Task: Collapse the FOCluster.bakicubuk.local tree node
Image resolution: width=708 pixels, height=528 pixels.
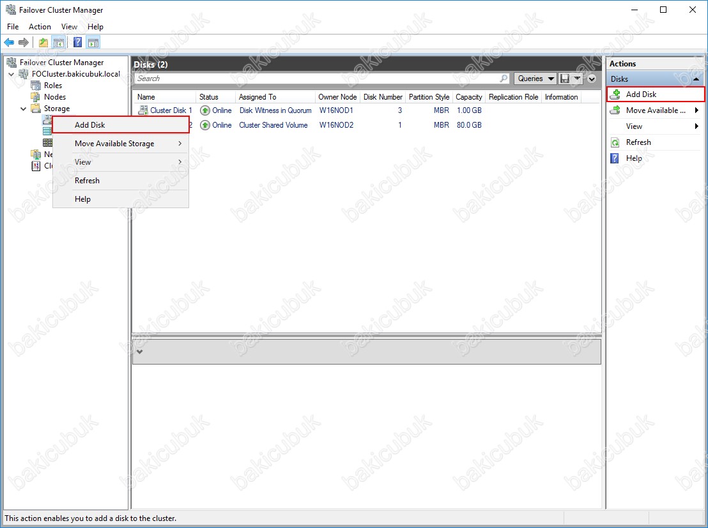Action: click(12, 74)
